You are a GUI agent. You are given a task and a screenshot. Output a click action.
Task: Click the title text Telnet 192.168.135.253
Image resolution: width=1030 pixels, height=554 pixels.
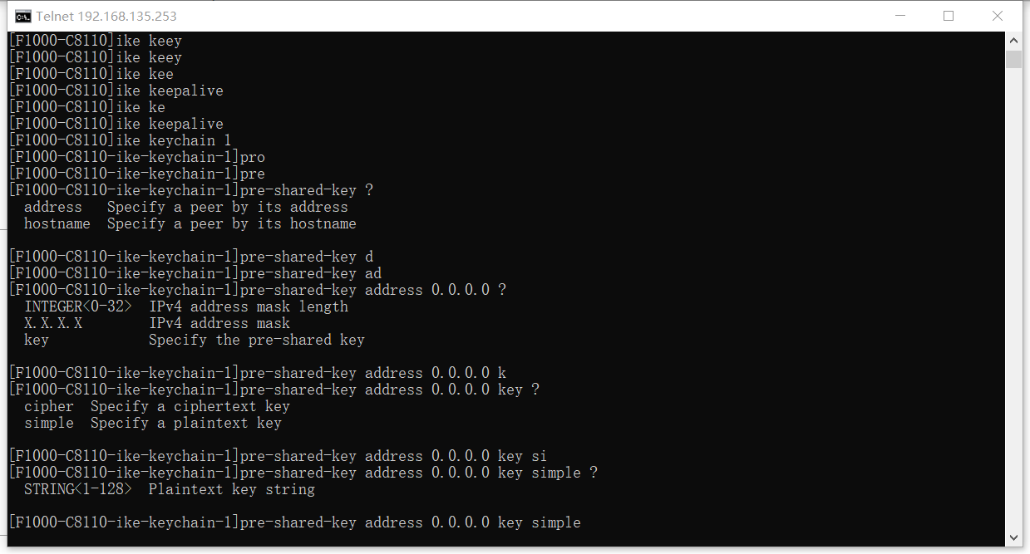(x=106, y=16)
